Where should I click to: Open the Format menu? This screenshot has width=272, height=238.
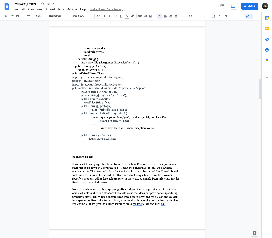(50, 9)
